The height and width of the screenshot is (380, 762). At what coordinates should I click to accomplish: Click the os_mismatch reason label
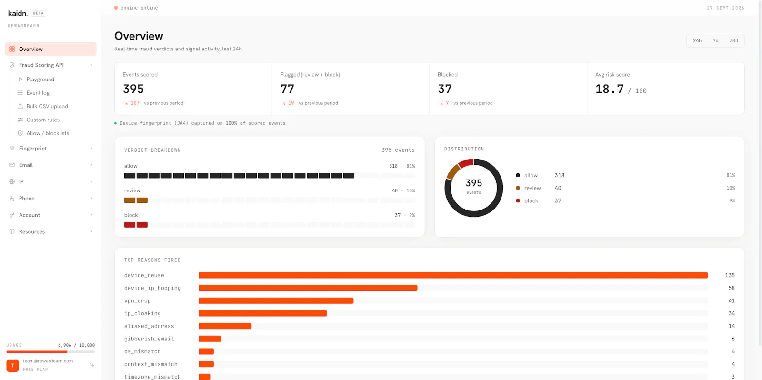point(142,351)
